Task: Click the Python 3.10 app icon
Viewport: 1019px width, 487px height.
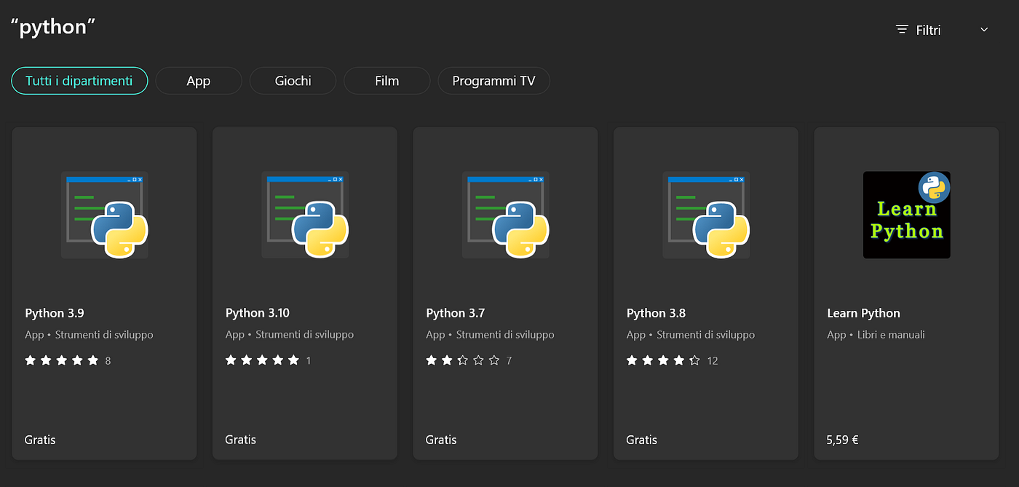Action: click(305, 215)
